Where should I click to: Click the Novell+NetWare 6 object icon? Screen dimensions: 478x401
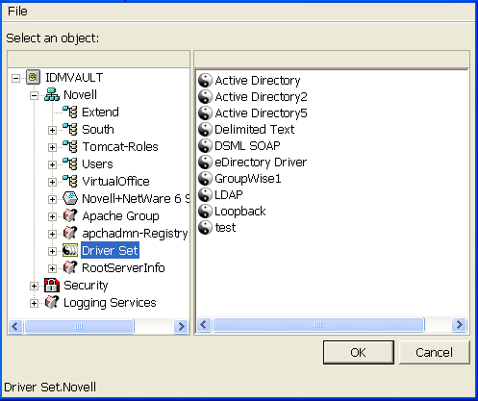pyautogui.click(x=70, y=198)
